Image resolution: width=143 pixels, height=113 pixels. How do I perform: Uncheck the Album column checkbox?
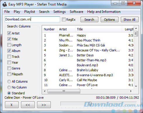coord(9,51)
